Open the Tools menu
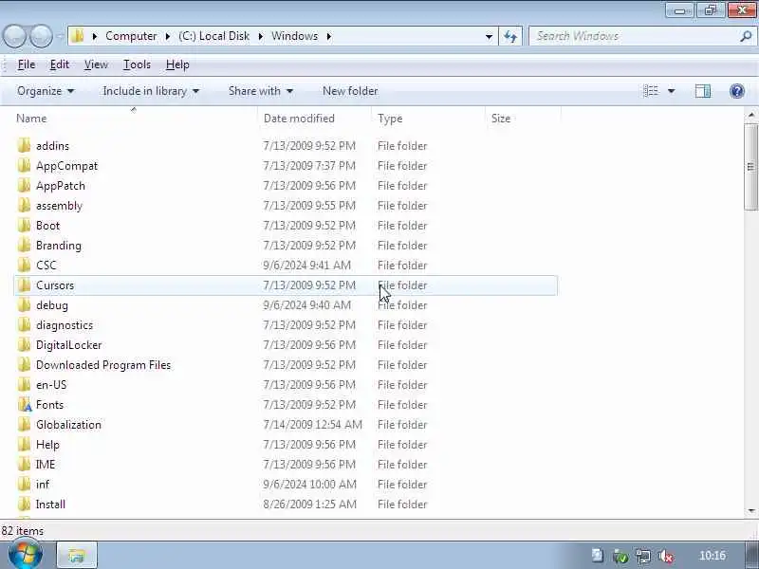Image resolution: width=759 pixels, height=569 pixels. coord(137,64)
